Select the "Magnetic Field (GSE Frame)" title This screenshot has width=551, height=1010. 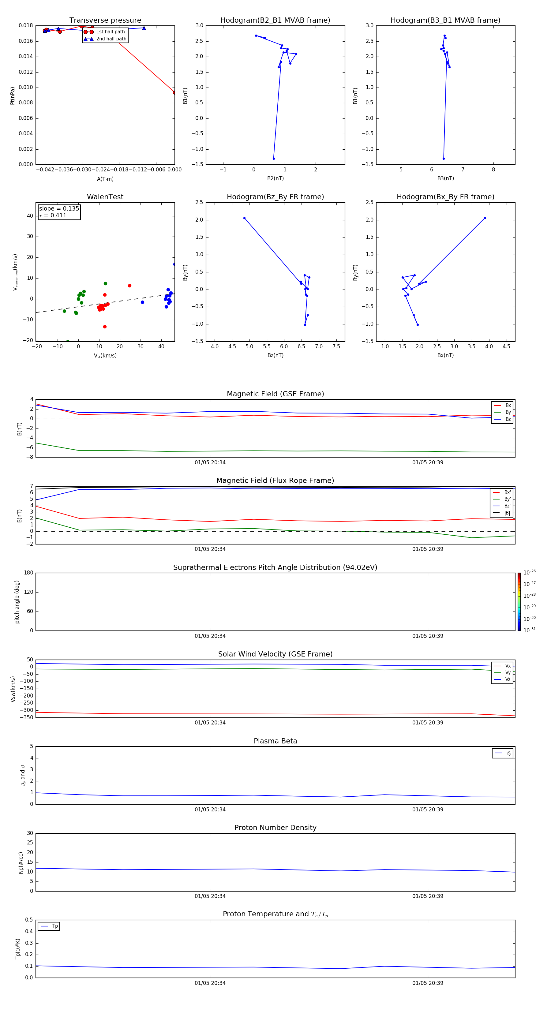coord(275,394)
